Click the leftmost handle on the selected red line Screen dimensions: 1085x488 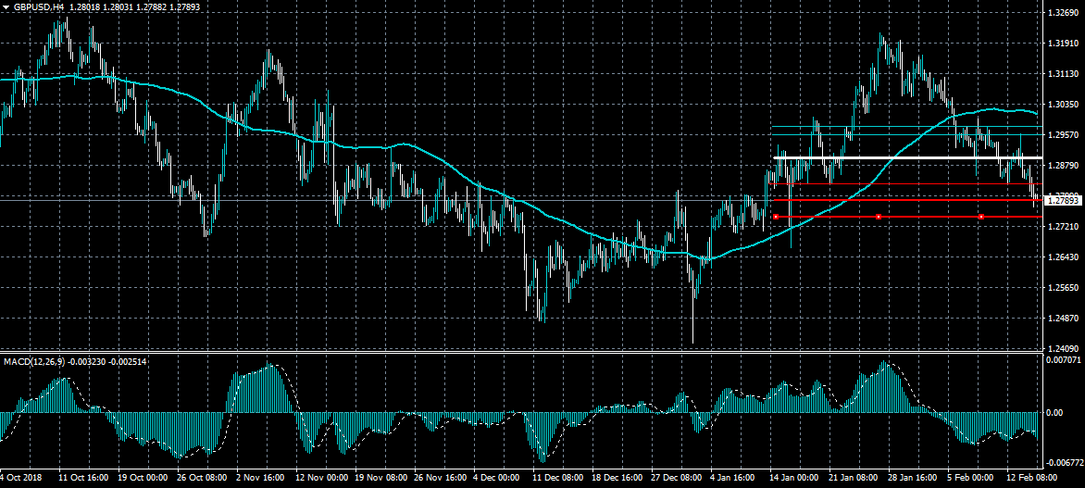(x=776, y=217)
